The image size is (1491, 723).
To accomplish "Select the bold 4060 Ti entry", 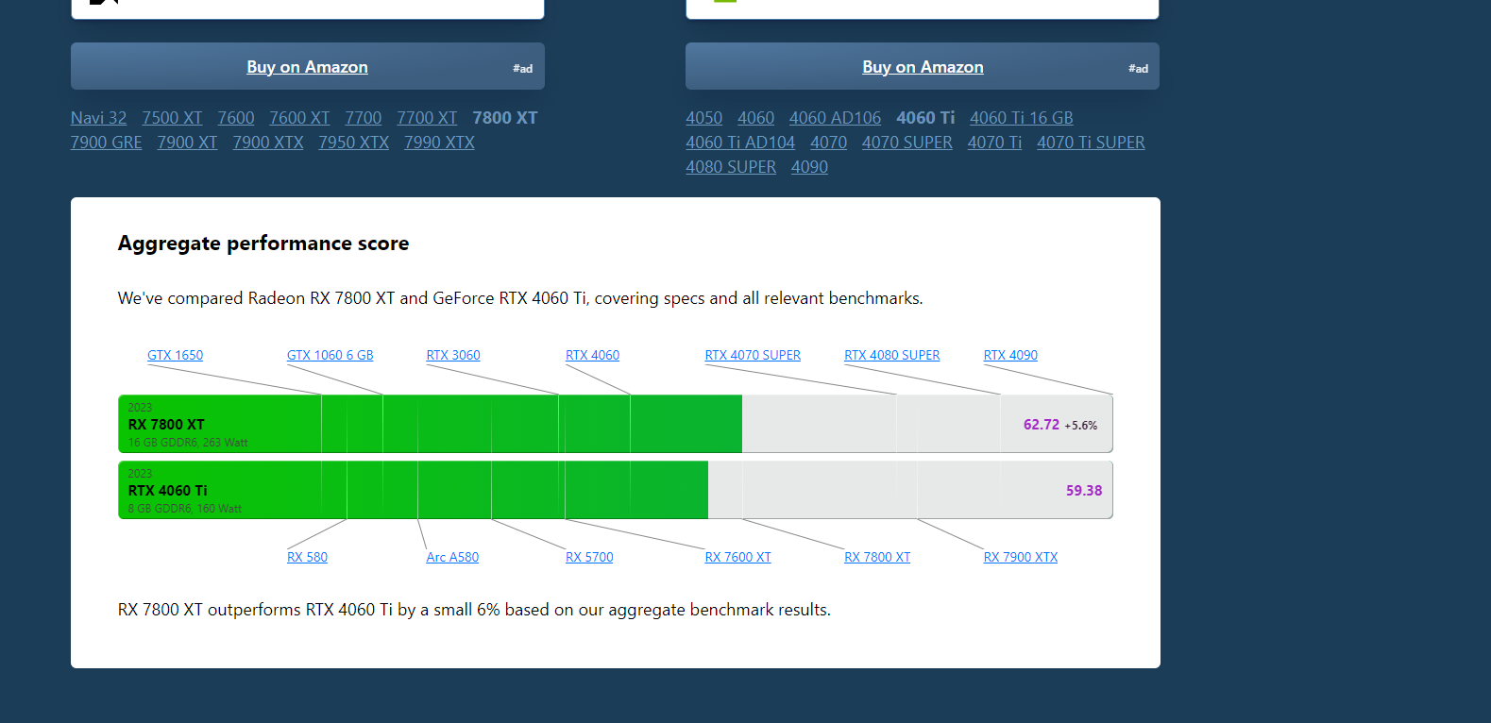I will pos(925,118).
